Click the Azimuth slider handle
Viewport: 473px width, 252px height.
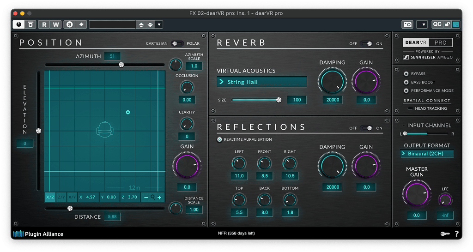(x=121, y=65)
